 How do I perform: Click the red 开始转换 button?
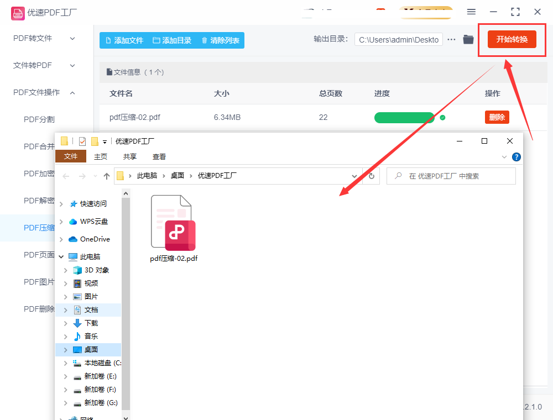tap(512, 39)
